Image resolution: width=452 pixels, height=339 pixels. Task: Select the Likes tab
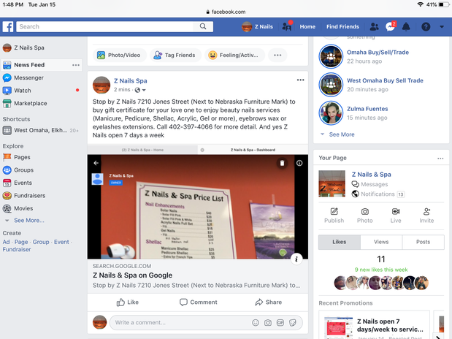[340, 242]
